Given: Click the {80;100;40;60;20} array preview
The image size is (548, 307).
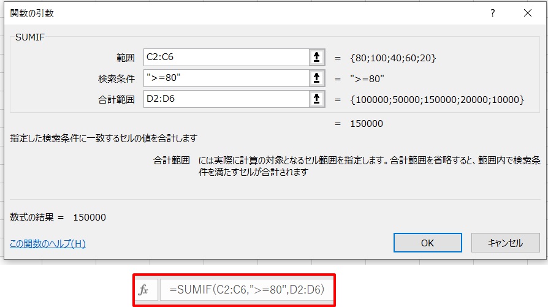Looking at the screenshot, I should click(x=393, y=58).
